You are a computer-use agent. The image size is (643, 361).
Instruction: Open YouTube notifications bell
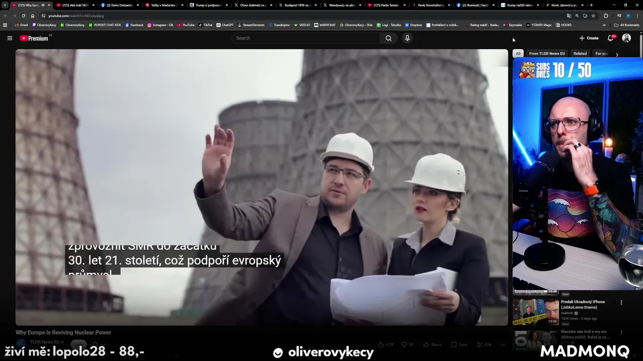pyautogui.click(x=611, y=38)
